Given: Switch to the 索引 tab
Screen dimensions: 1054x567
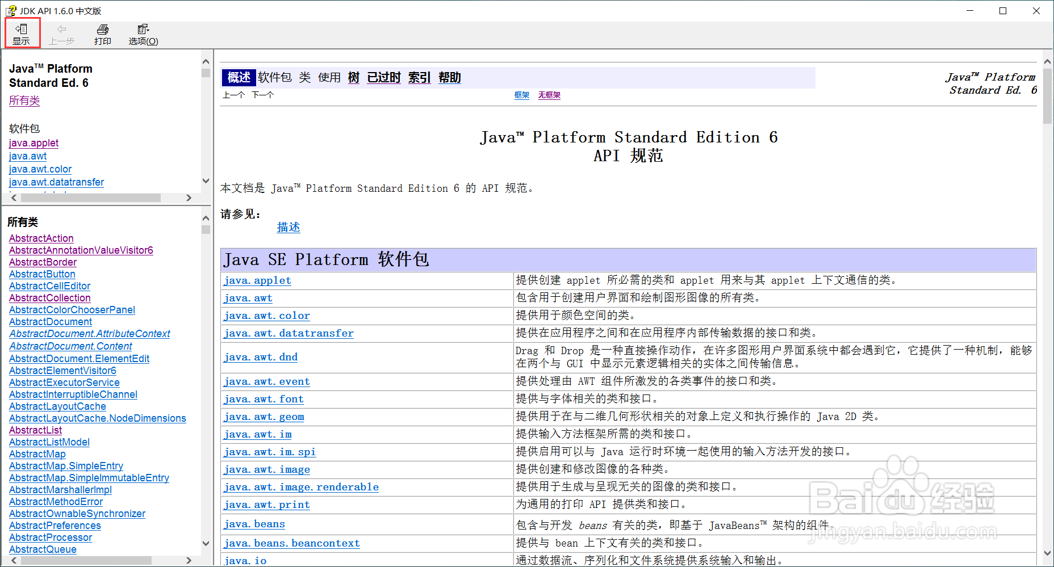Looking at the screenshot, I should tap(419, 78).
